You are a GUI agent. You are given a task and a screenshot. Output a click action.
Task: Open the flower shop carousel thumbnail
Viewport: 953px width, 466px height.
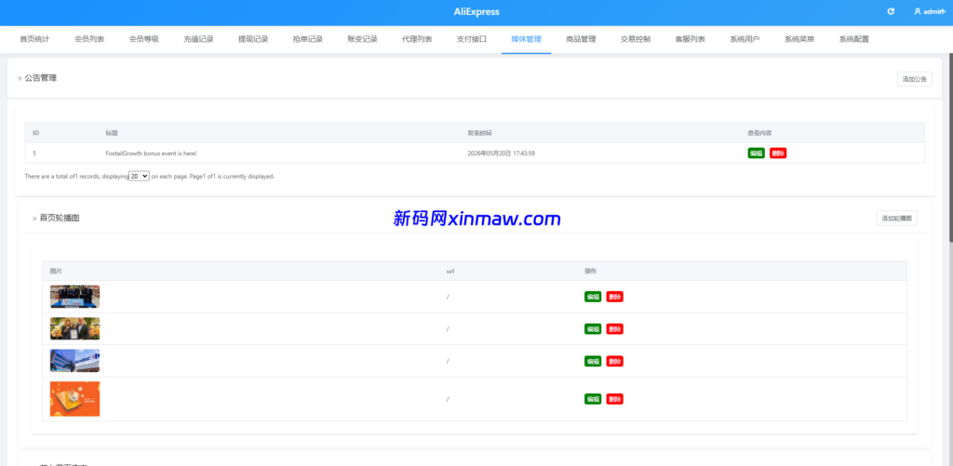pyautogui.click(x=74, y=328)
